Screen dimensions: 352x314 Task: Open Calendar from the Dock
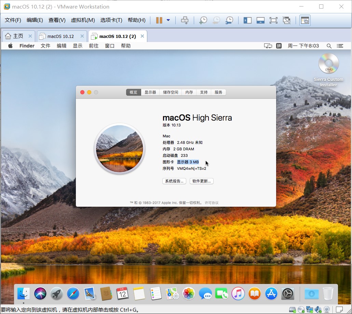click(123, 293)
